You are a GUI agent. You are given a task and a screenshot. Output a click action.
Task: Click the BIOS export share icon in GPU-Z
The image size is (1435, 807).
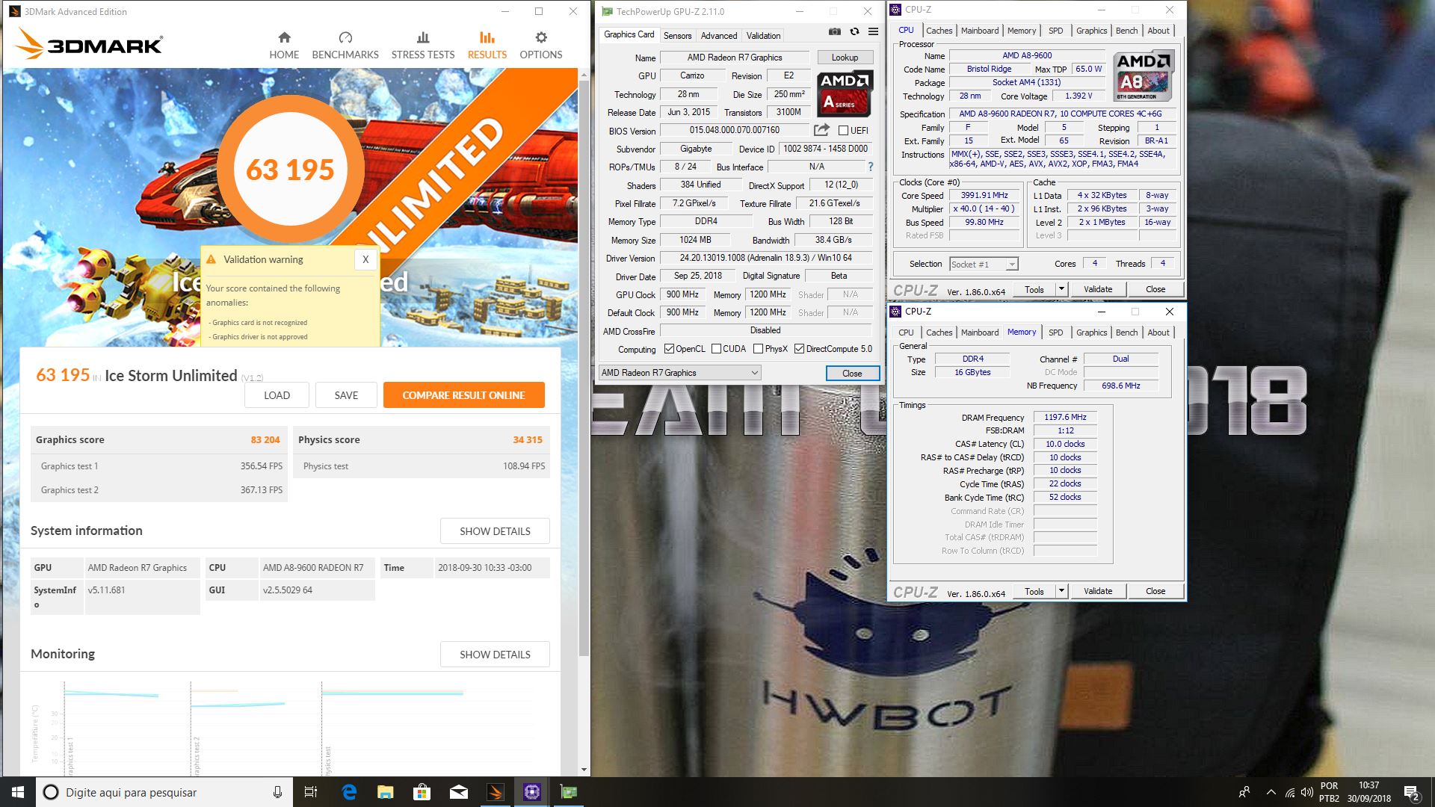(821, 130)
